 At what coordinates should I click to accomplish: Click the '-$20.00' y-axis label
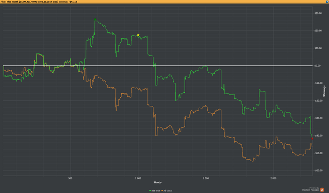point(318,101)
